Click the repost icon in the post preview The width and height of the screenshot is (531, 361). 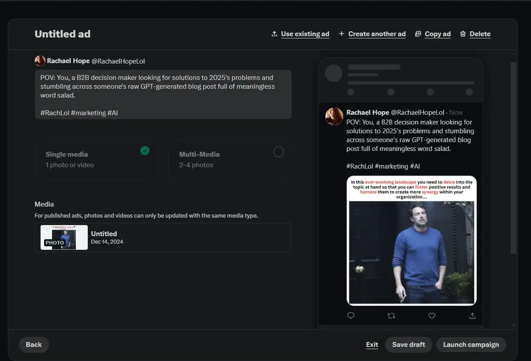[391, 316]
